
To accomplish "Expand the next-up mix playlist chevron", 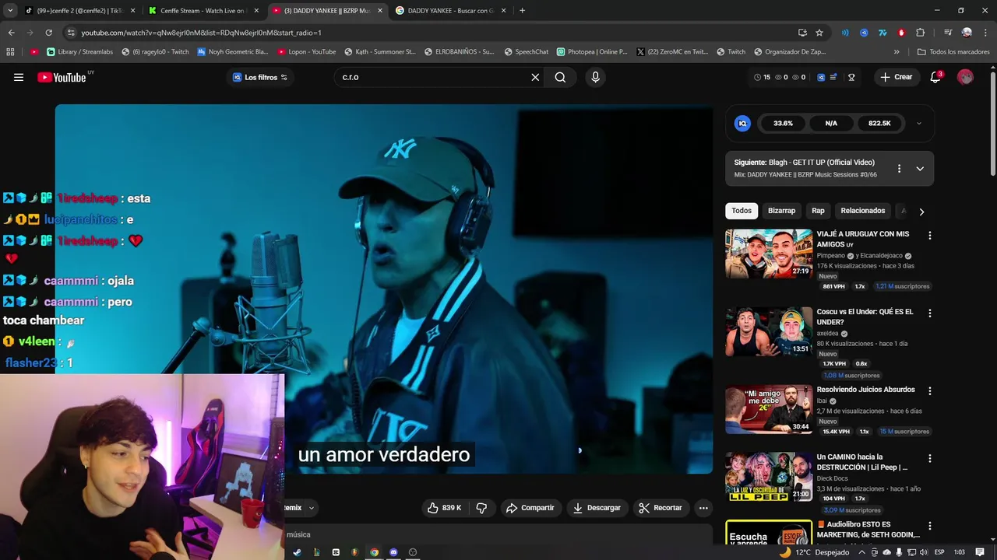I will point(920,169).
